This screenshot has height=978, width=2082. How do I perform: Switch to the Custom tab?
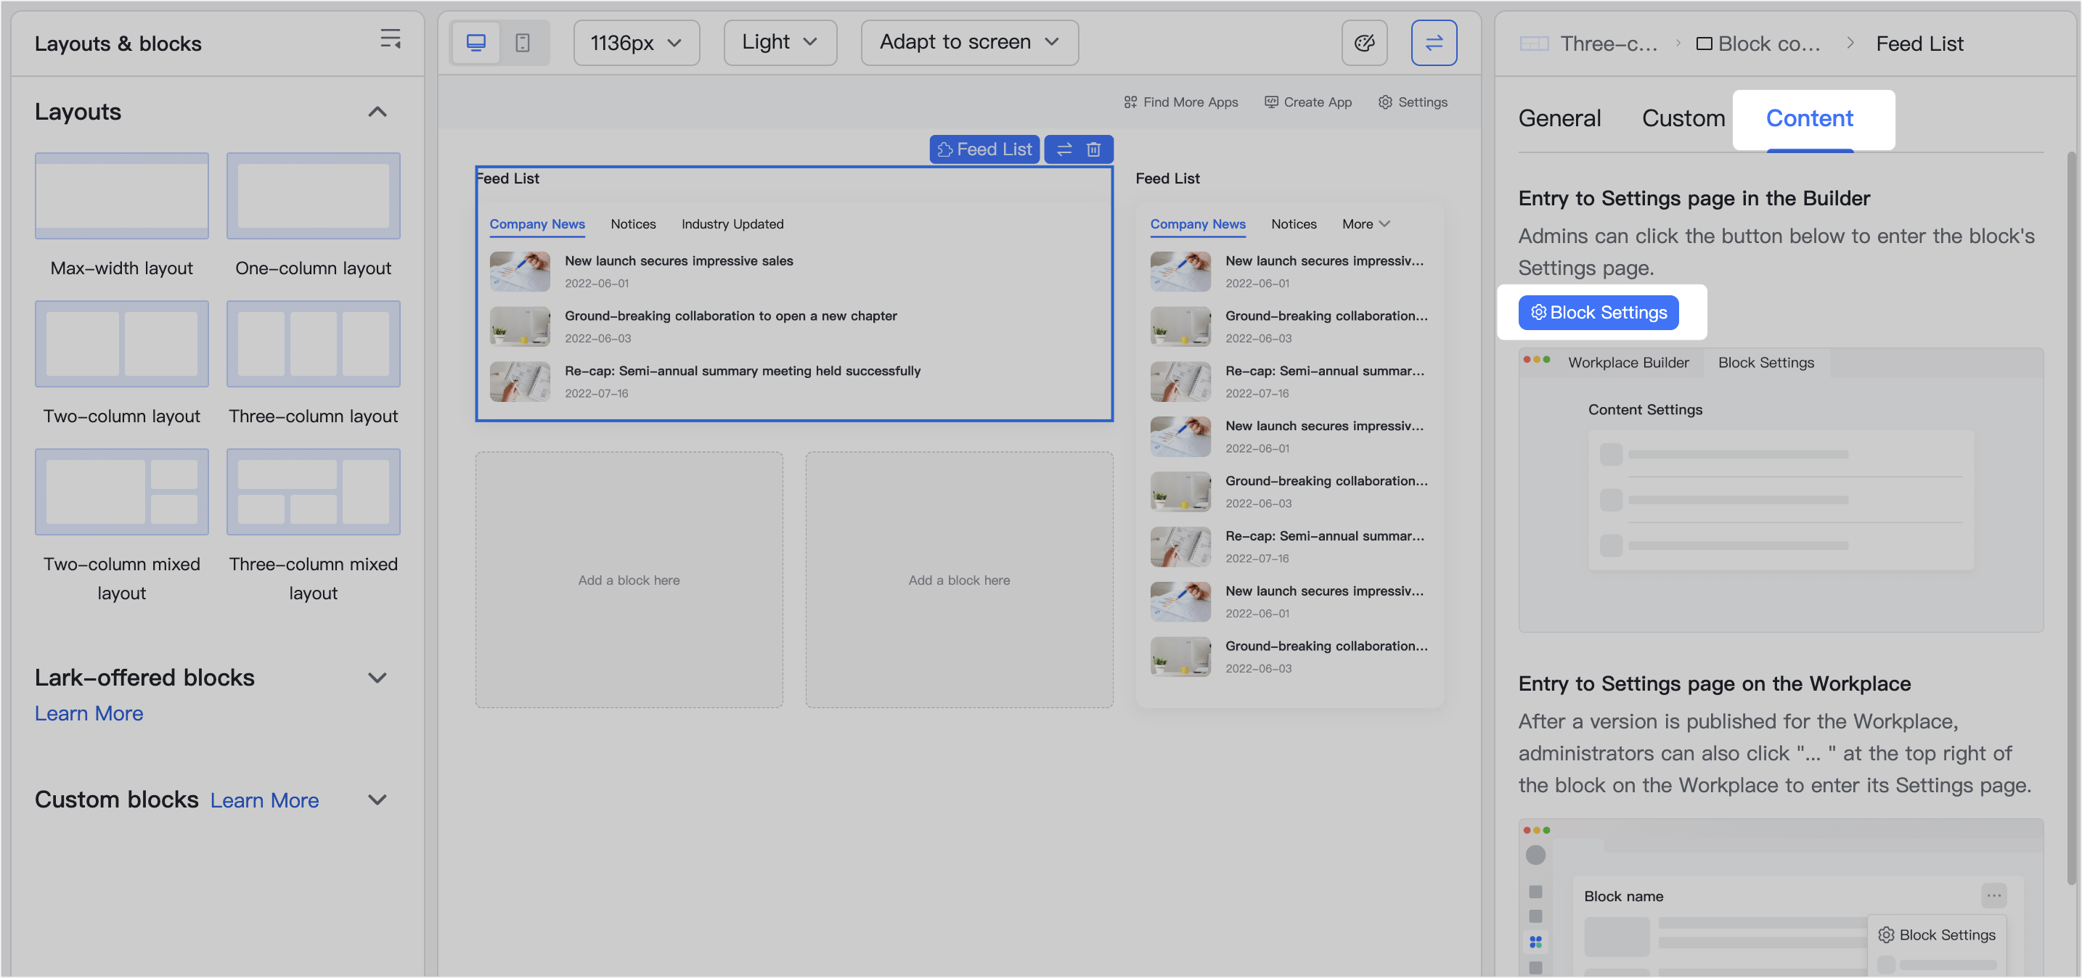[x=1683, y=118]
